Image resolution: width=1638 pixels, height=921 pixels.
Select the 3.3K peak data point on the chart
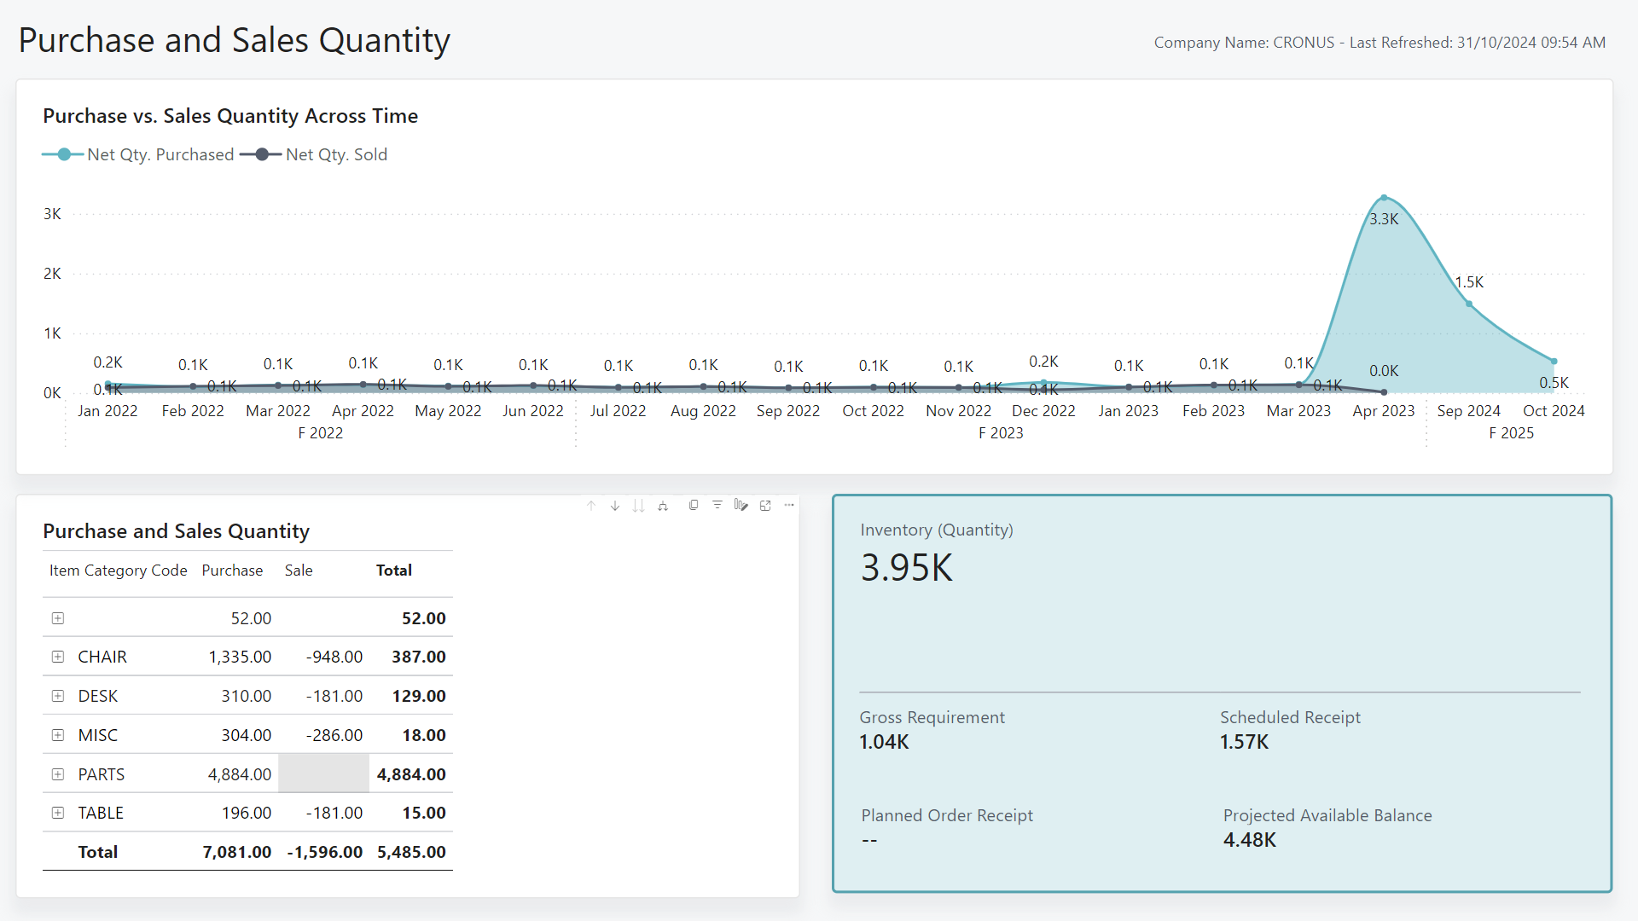[1384, 196]
